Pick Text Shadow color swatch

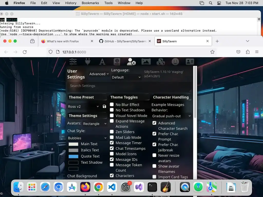(73, 162)
